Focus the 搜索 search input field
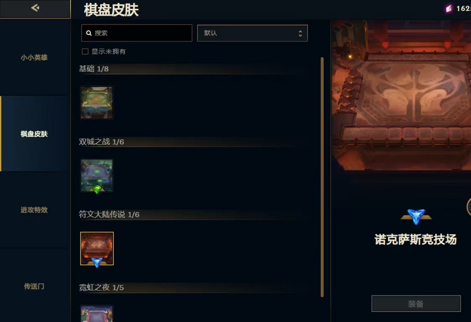 137,33
